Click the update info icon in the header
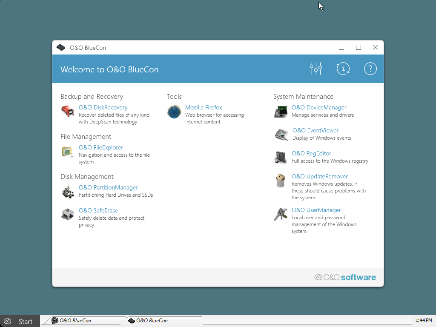Screen dimensions: 436x327 click(343, 69)
